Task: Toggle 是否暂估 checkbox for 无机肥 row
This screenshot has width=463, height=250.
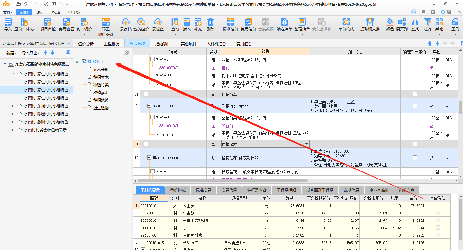Action: coord(438,220)
